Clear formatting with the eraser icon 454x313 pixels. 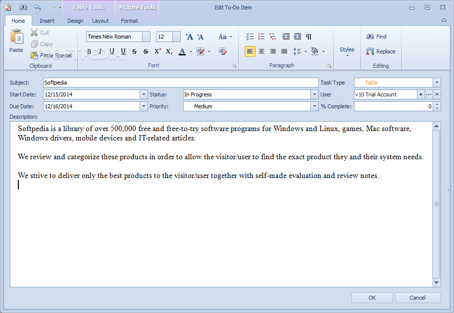click(x=222, y=51)
